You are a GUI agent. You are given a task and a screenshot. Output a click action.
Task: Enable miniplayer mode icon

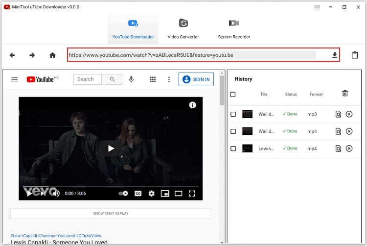tap(165, 194)
